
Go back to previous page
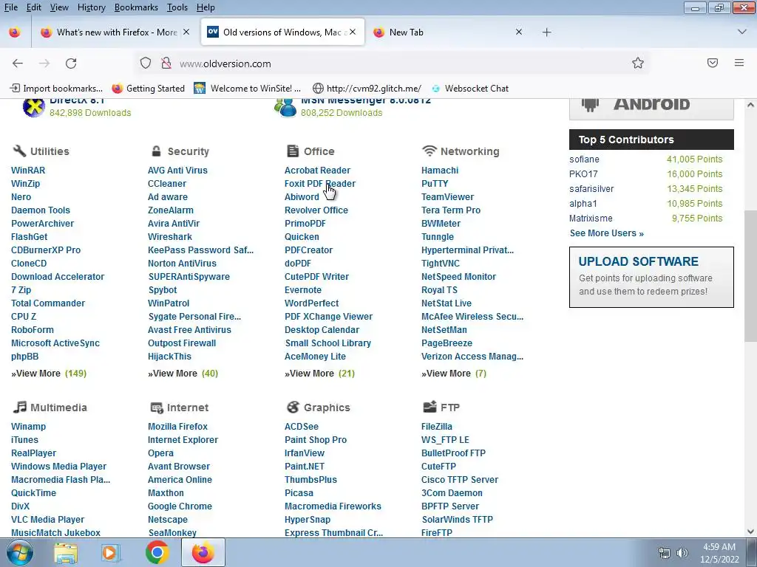tap(18, 63)
